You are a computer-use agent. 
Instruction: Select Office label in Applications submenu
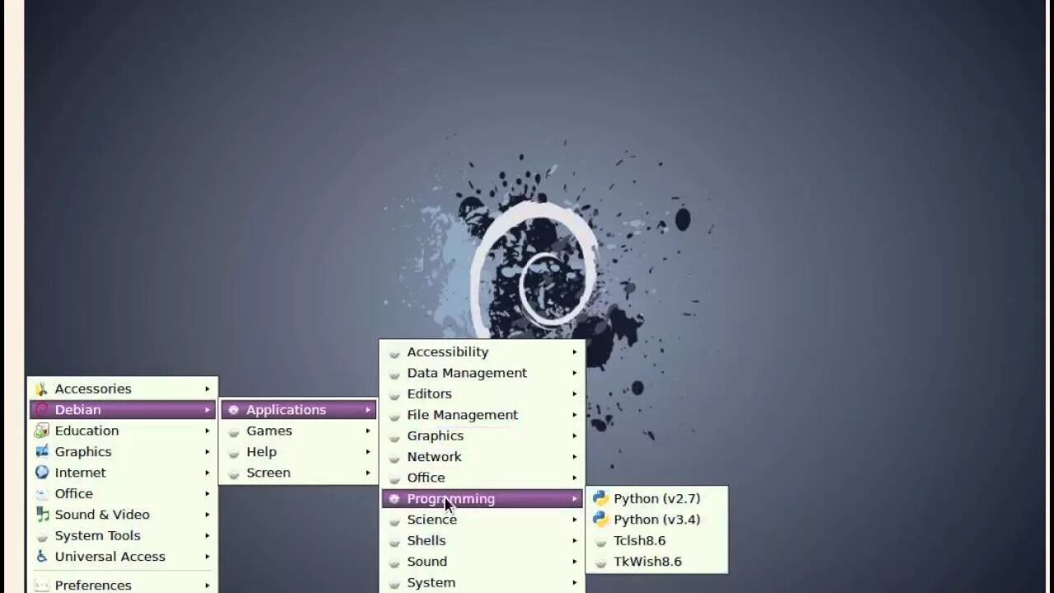(426, 478)
